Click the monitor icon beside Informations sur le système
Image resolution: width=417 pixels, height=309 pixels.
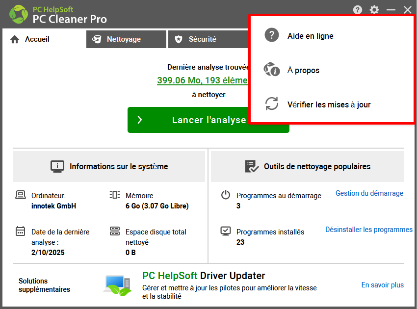(x=57, y=166)
